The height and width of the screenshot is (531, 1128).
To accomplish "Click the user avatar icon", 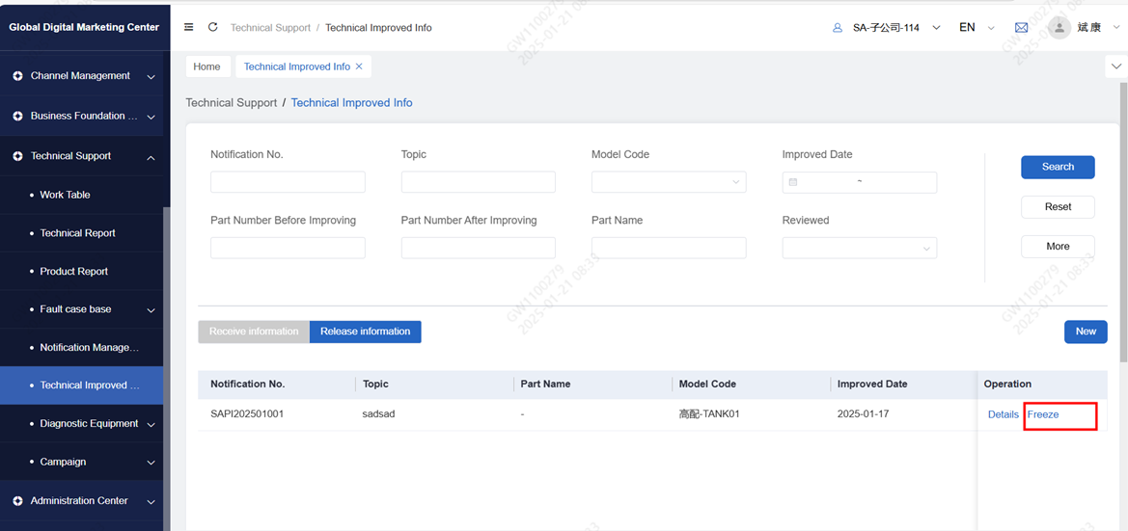I will (x=1059, y=28).
